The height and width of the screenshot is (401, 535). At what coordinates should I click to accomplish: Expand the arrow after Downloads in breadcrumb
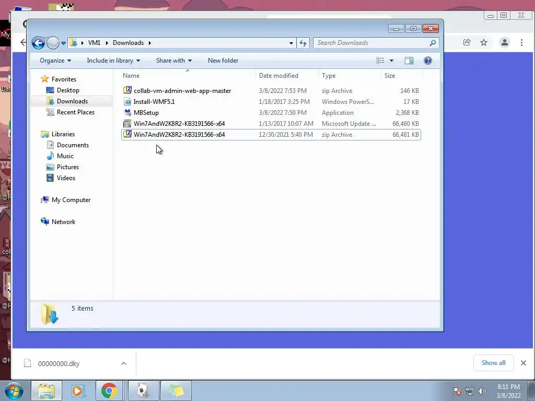click(x=149, y=43)
